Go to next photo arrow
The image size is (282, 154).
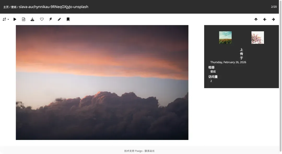[273, 19]
